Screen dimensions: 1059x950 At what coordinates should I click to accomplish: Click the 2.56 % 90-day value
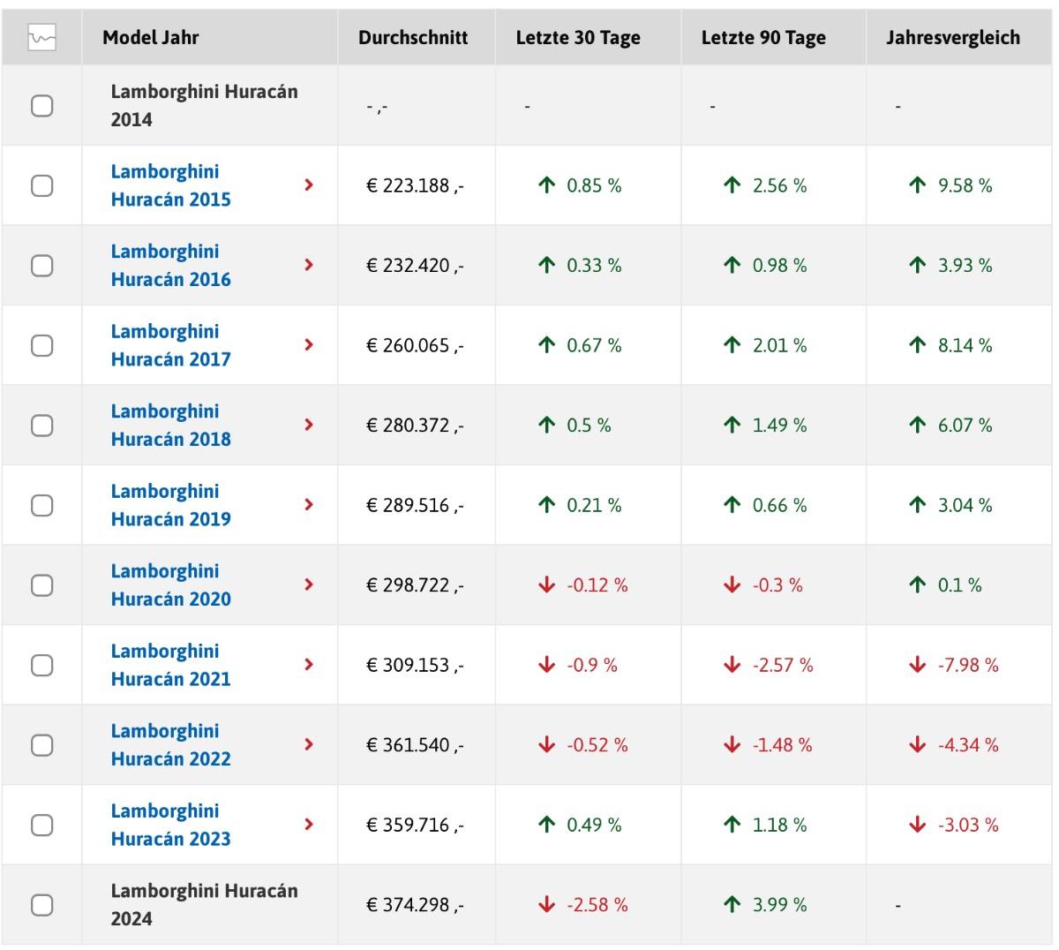779,185
